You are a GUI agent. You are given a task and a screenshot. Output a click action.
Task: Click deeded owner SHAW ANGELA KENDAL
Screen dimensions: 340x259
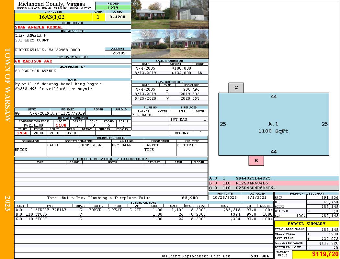pyautogui.click(x=39, y=27)
